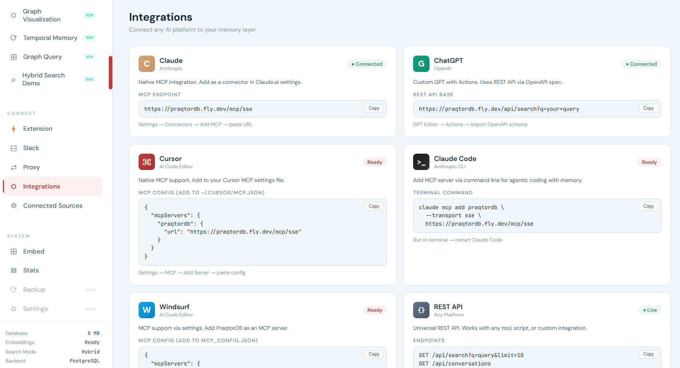Click the red sidebar scrollbar thumb
The width and height of the screenshot is (680, 368).
[111, 73]
